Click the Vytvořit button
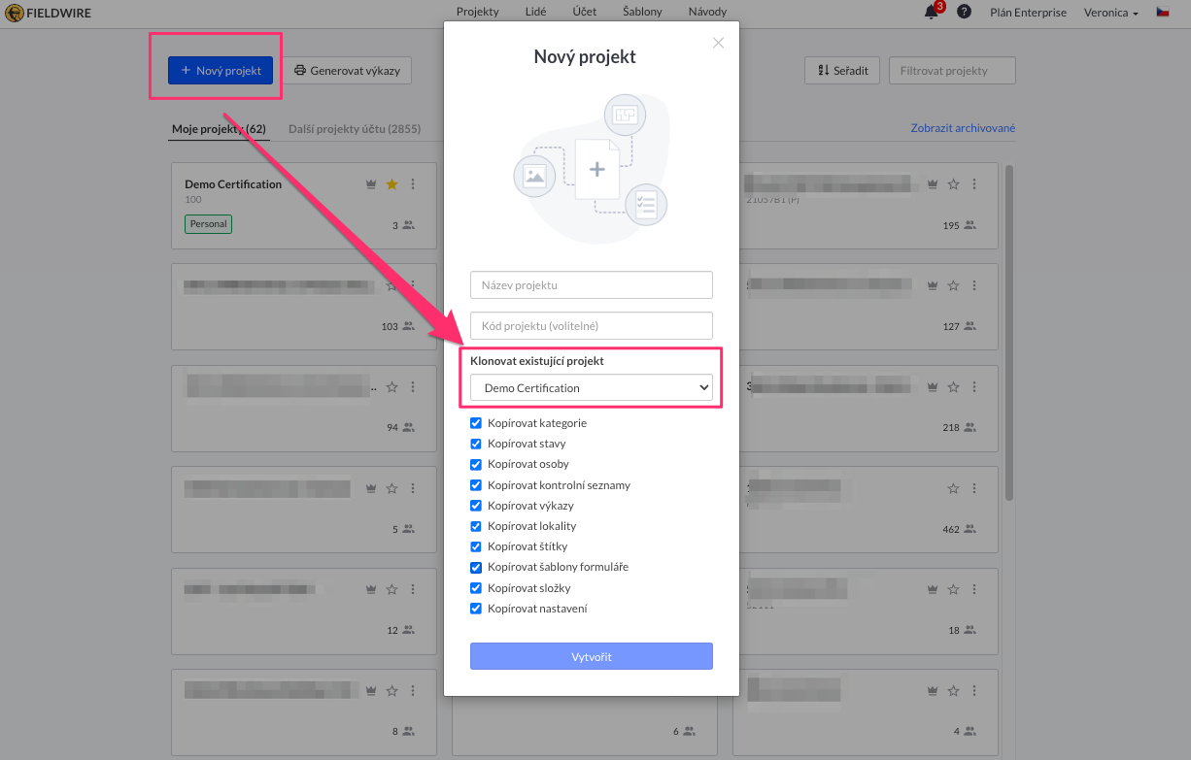This screenshot has width=1191, height=760. coord(592,657)
